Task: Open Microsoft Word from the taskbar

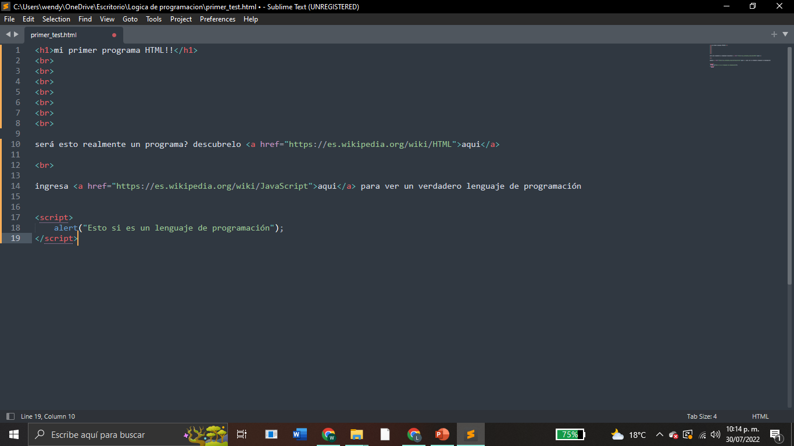Action: point(300,434)
